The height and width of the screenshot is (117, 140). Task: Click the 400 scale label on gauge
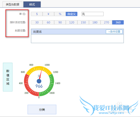tap(21, 83)
